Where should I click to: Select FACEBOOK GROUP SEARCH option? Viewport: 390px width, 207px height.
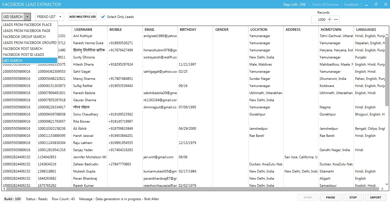click(x=24, y=37)
